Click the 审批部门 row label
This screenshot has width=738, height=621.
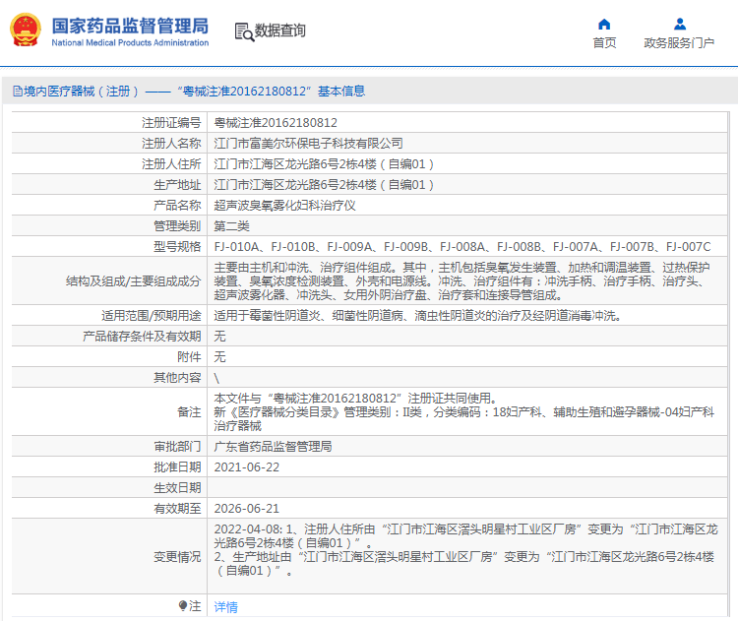177,447
